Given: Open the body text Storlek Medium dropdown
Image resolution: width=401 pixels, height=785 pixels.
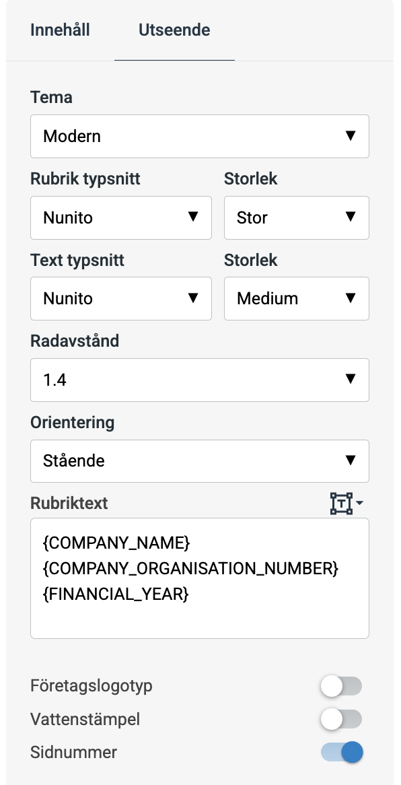Looking at the screenshot, I should (297, 298).
